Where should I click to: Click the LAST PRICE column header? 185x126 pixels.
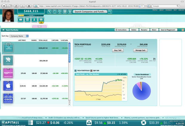point(22,40)
